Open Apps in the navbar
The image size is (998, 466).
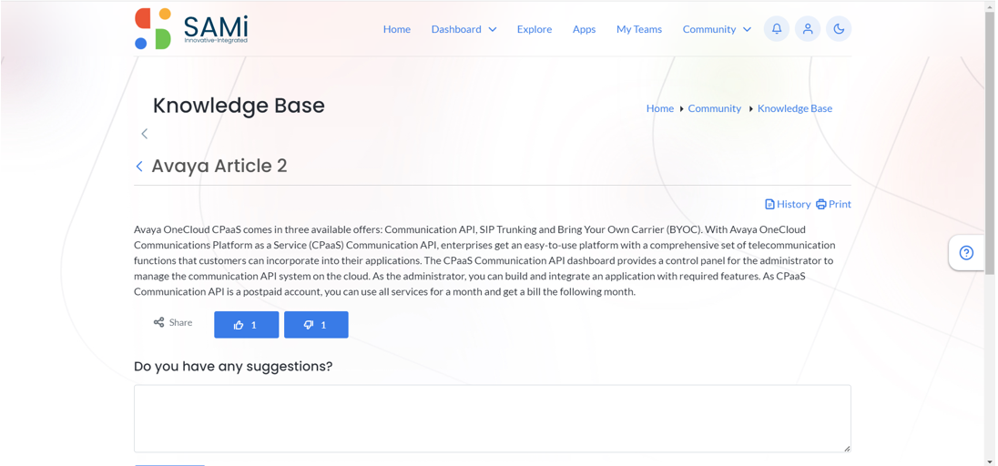pyautogui.click(x=585, y=29)
